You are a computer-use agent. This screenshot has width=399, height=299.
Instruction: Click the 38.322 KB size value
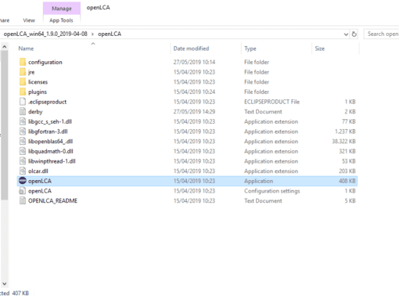tap(343, 142)
